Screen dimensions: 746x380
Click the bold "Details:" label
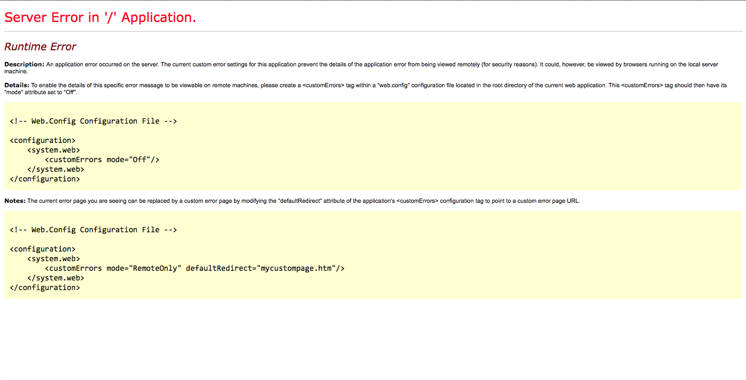17,85
